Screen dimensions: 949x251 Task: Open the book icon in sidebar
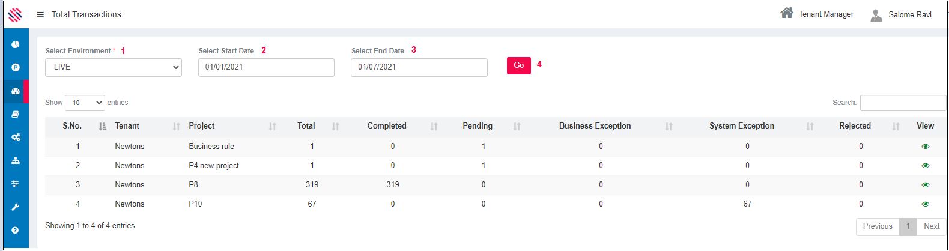click(16, 114)
